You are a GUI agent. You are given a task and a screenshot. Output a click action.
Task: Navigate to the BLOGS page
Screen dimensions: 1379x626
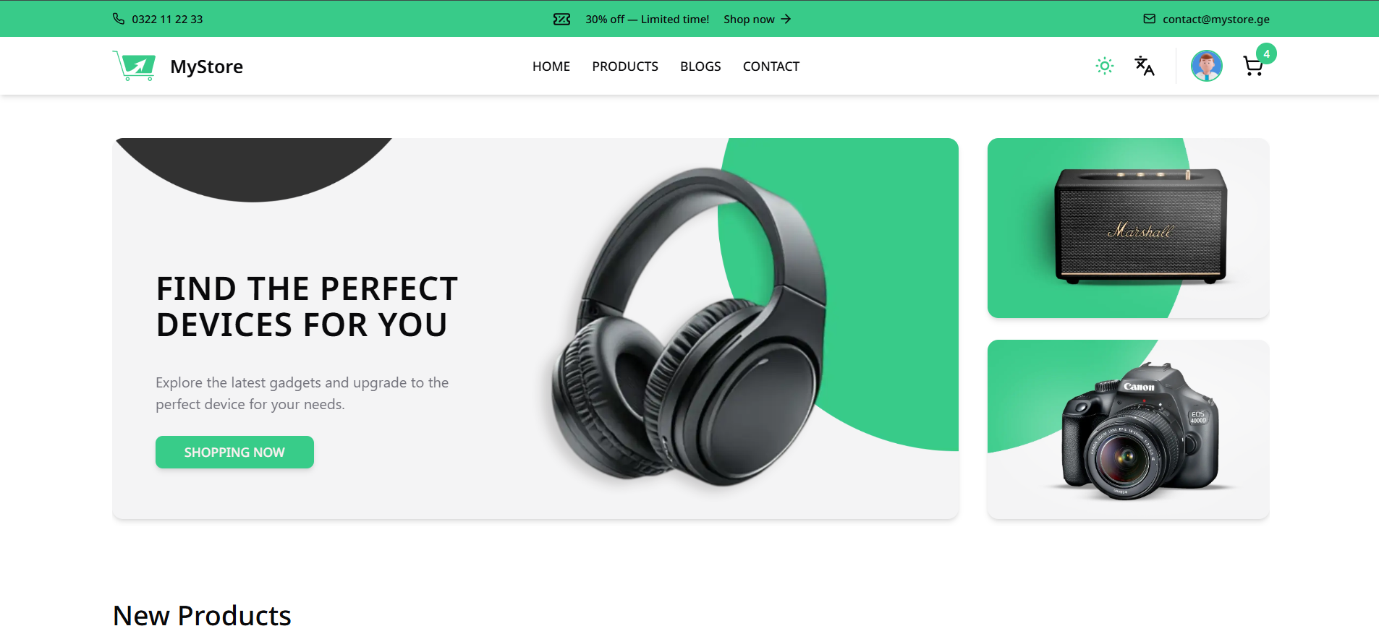pyautogui.click(x=700, y=67)
